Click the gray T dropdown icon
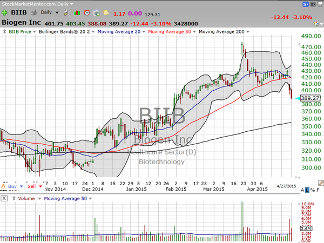 tap(313, 4)
